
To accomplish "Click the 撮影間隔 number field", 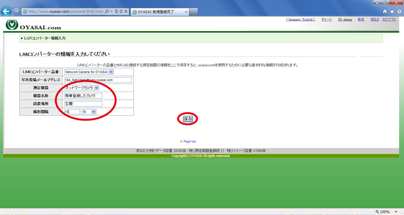I will [72, 112].
